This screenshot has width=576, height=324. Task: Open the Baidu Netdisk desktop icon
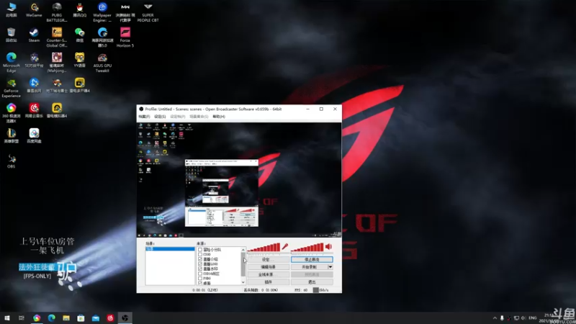pyautogui.click(x=34, y=135)
